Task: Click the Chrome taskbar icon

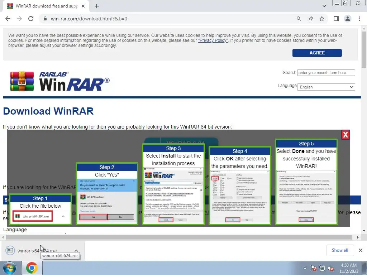Action: tap(32, 268)
